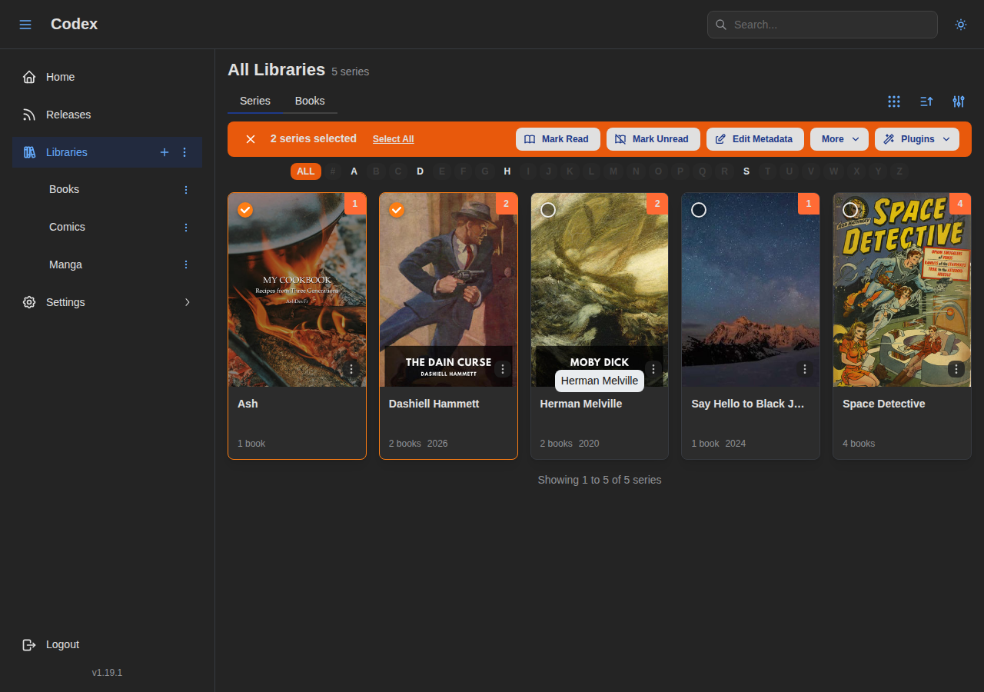Filter series by letter H

[507, 171]
